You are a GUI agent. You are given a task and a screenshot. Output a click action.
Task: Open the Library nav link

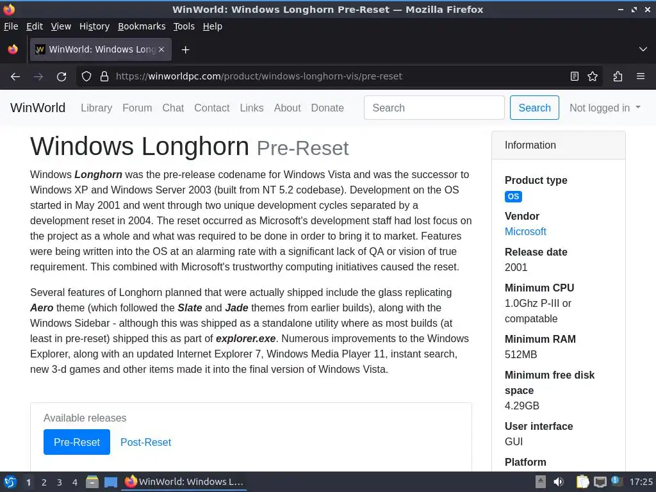[x=97, y=108]
